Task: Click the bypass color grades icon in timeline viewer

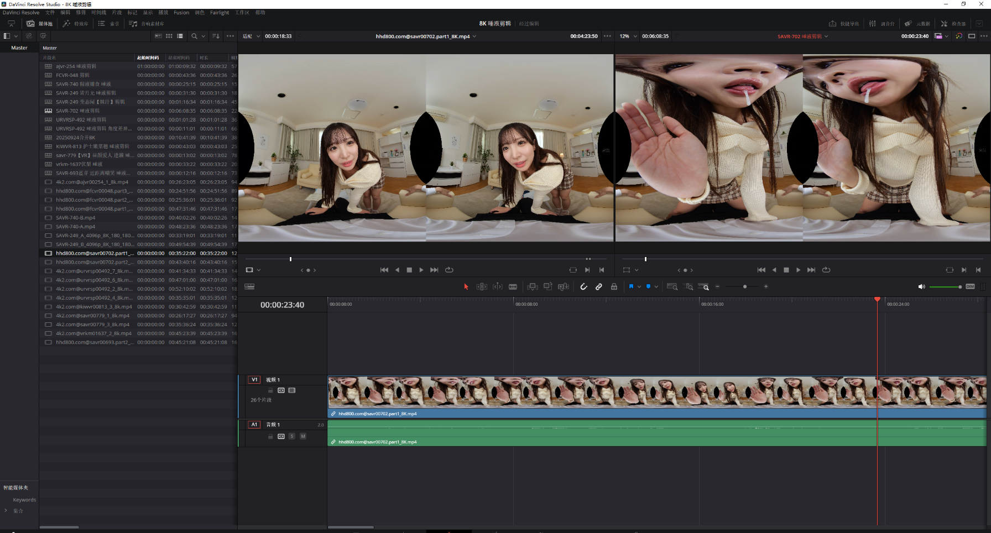Action: 959,36
